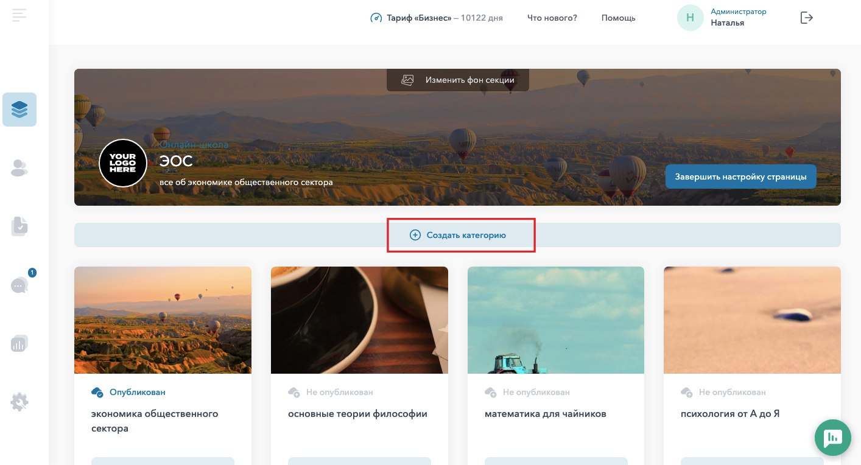Click course title основные теории философии
Screen dimensions: 861x465
[357, 414]
